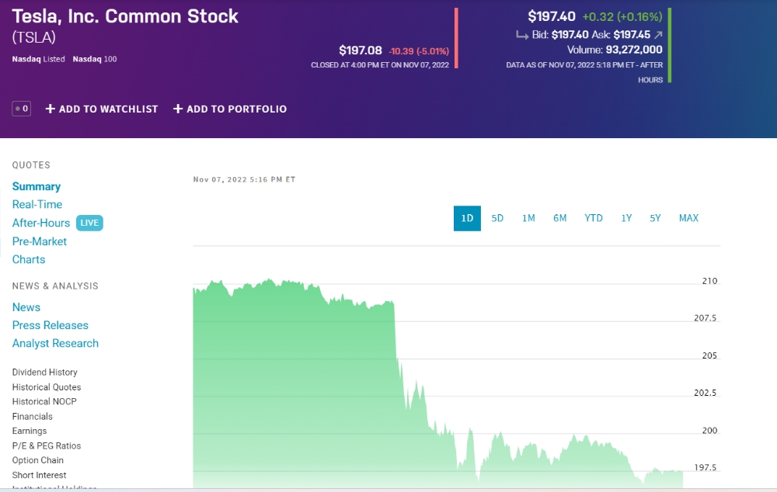Show the 1M chart range
Viewport: 777px width, 492px height.
pos(528,218)
